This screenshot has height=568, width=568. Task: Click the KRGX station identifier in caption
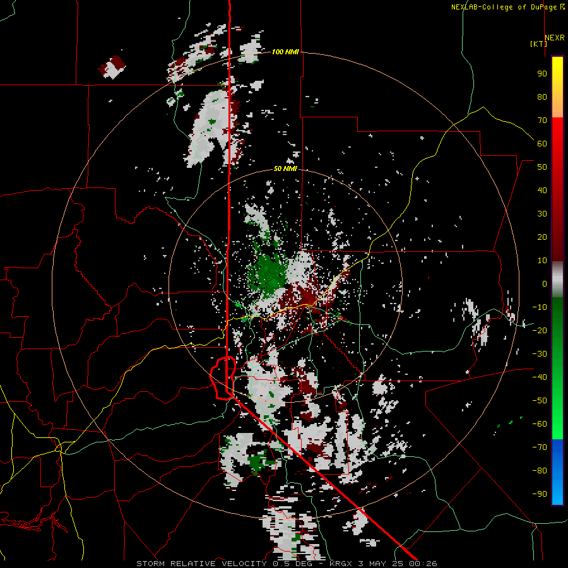coord(341,564)
